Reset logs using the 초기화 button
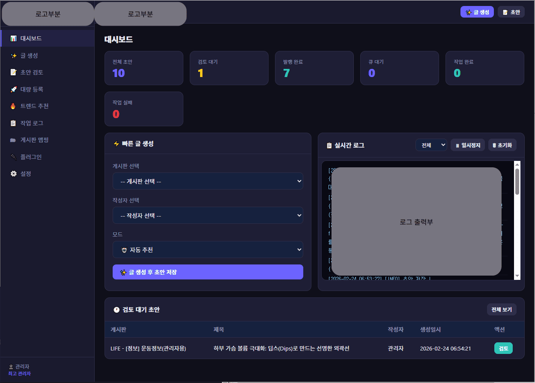 (x=502, y=145)
